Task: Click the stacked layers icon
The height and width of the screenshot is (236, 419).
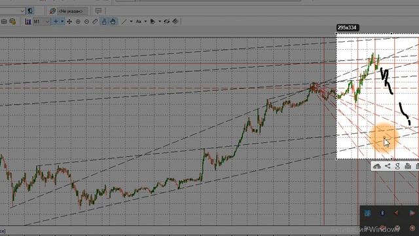Action: [x=175, y=22]
